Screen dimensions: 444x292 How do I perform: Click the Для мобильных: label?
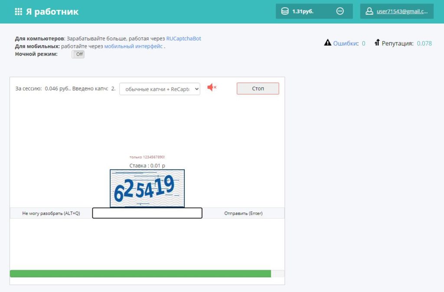[x=37, y=46]
